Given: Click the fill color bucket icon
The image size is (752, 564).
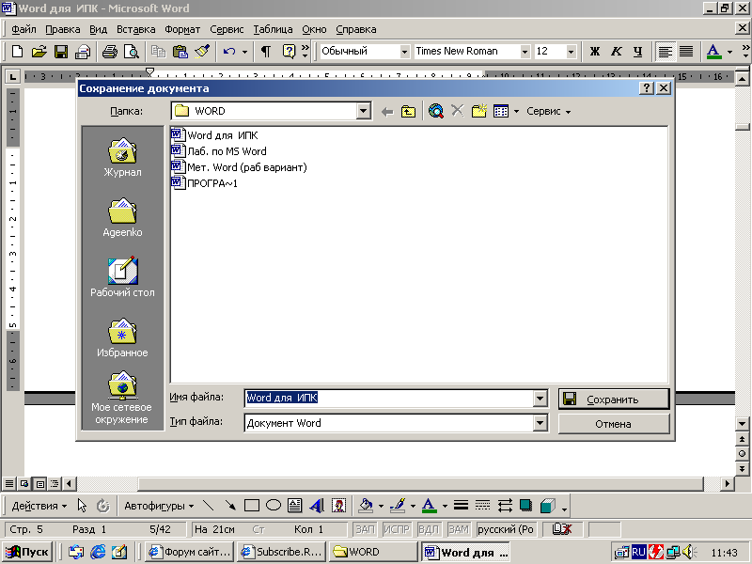Looking at the screenshot, I should click(x=367, y=506).
